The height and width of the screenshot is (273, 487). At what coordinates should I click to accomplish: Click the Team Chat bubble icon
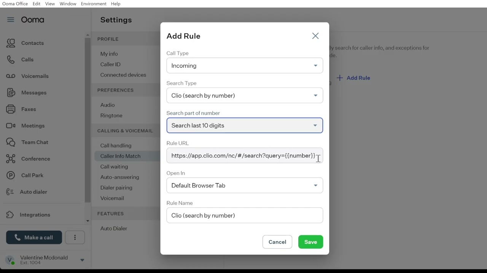[11, 142]
